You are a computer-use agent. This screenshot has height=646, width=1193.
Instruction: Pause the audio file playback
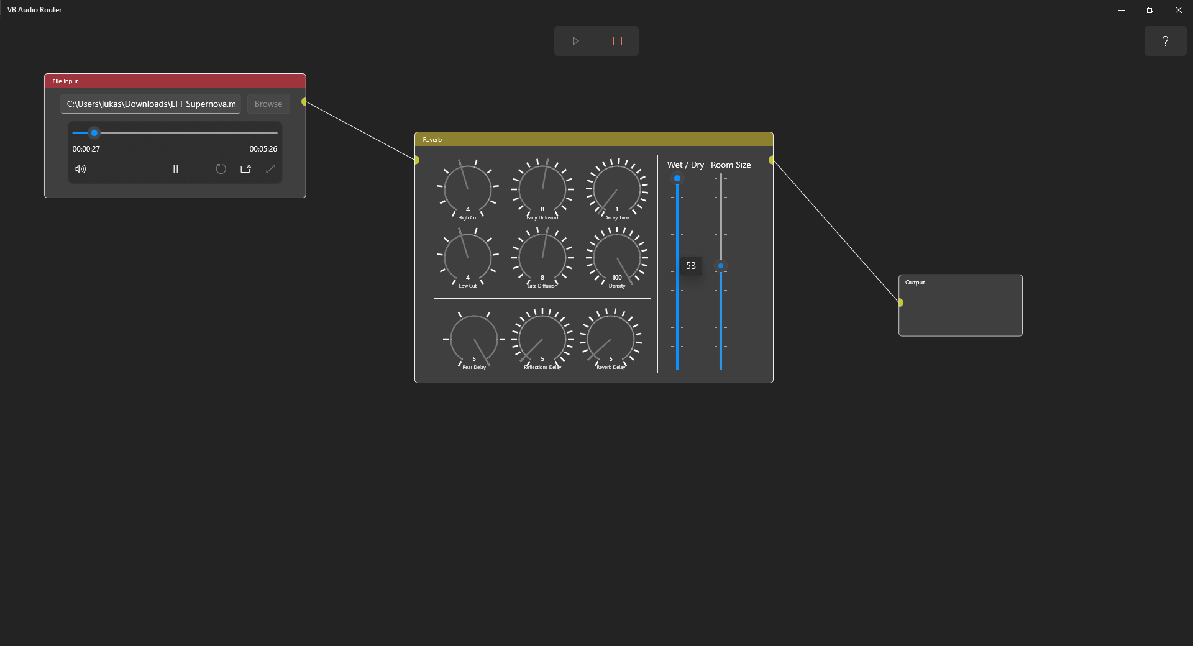[x=175, y=168]
